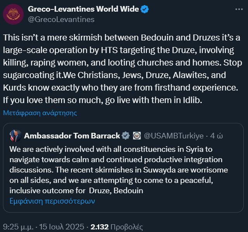248x232 pixels.
Task: Click the gray verified badge beside Tom Barrack
Action: click(x=126, y=136)
